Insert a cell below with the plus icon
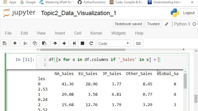 [x=15, y=43]
